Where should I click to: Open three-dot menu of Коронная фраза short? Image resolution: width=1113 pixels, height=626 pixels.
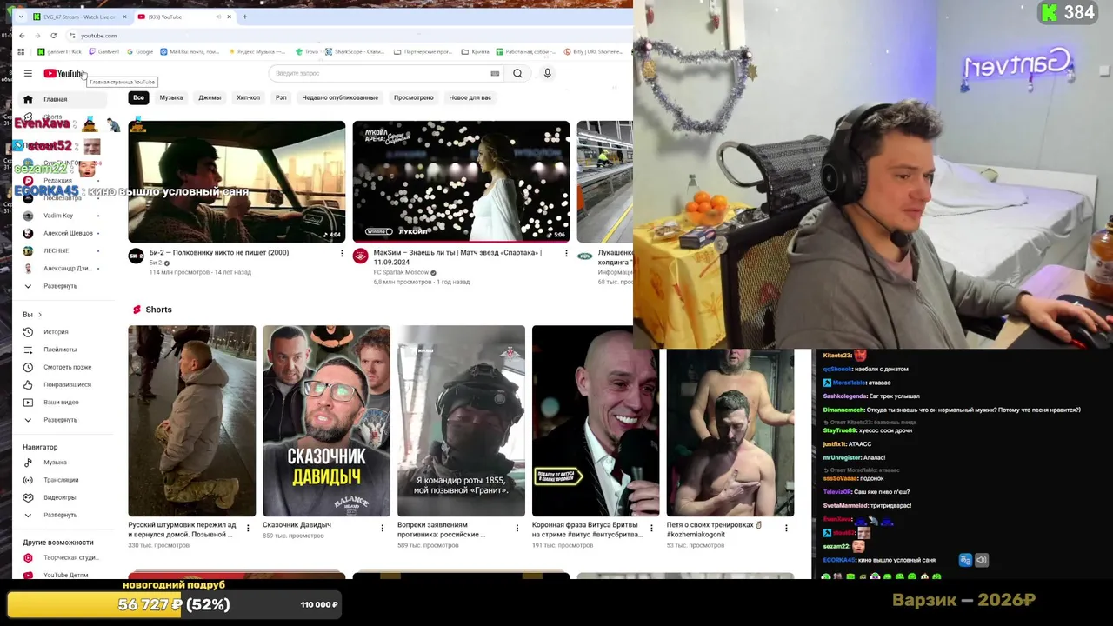651,528
